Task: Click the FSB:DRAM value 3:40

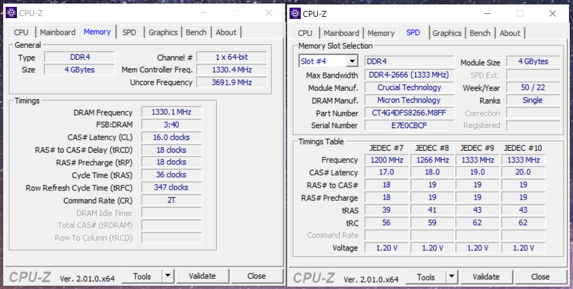Action: coord(172,125)
